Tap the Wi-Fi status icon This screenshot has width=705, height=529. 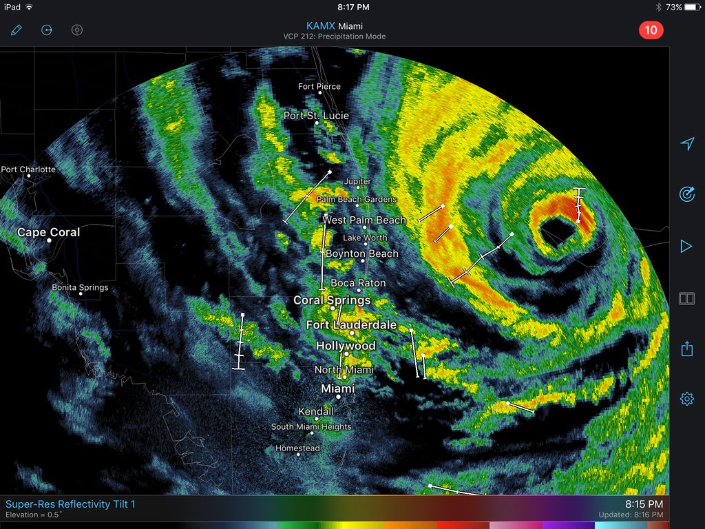[29, 7]
